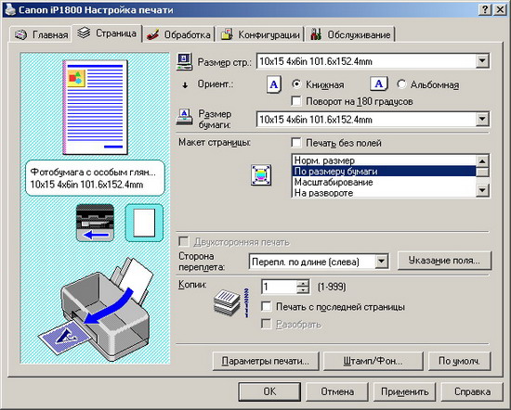Click the page size monitor icon
The height and width of the screenshot is (410, 511).
[185, 61]
